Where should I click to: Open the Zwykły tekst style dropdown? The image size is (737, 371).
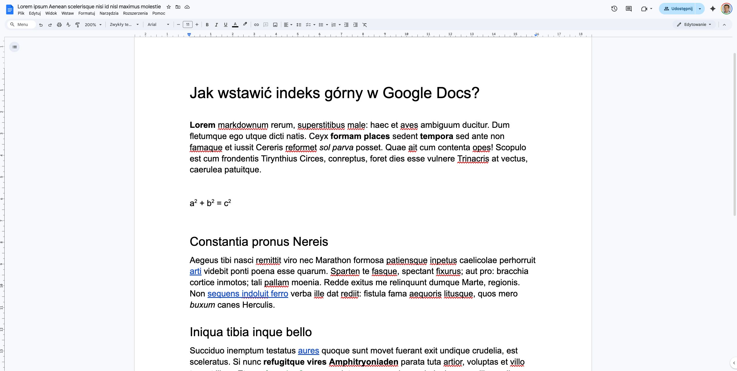point(124,25)
